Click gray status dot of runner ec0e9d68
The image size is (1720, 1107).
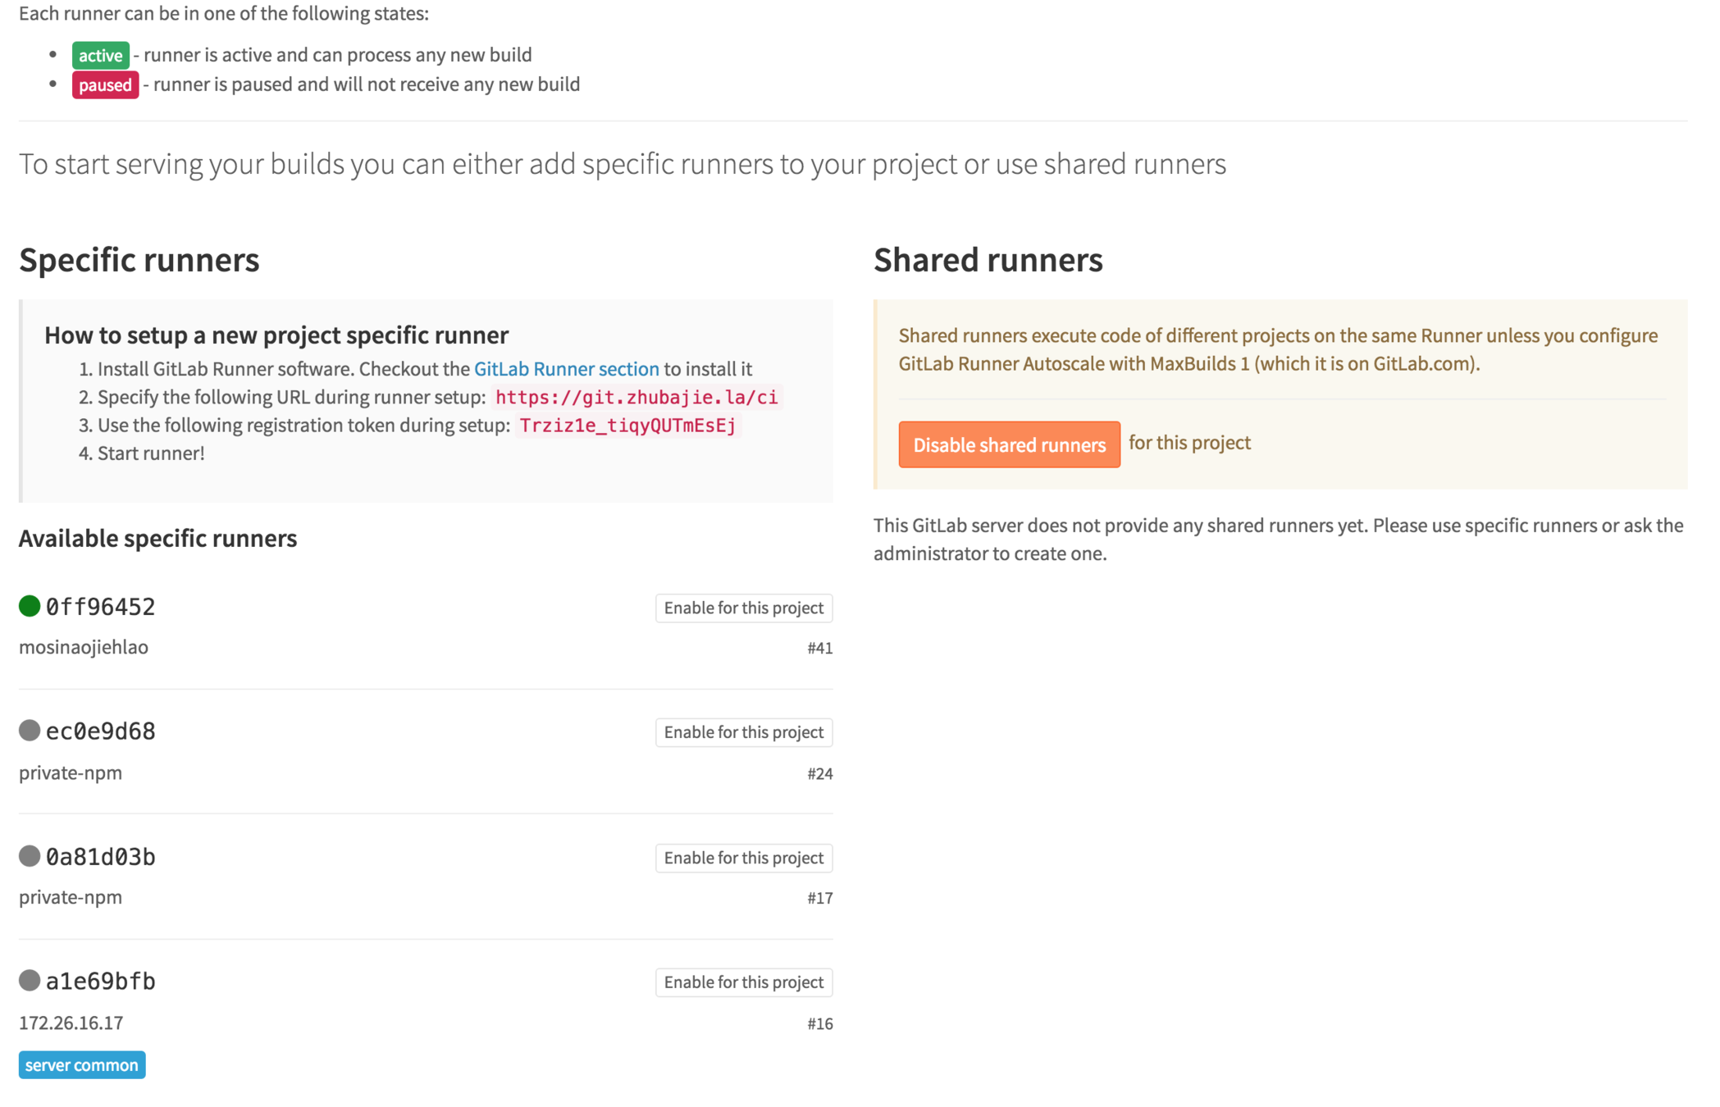click(30, 731)
